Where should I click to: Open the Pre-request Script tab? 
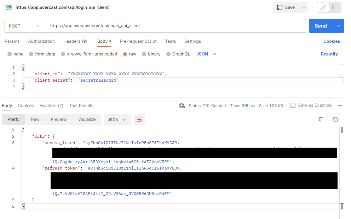(138, 41)
